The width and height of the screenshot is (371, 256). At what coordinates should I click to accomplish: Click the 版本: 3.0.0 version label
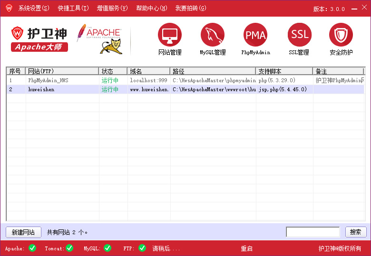click(x=329, y=9)
